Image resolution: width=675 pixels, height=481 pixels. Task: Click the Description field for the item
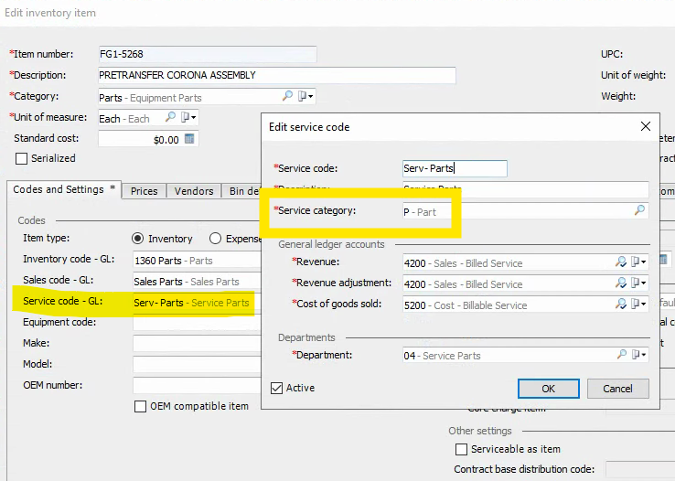[x=277, y=75]
